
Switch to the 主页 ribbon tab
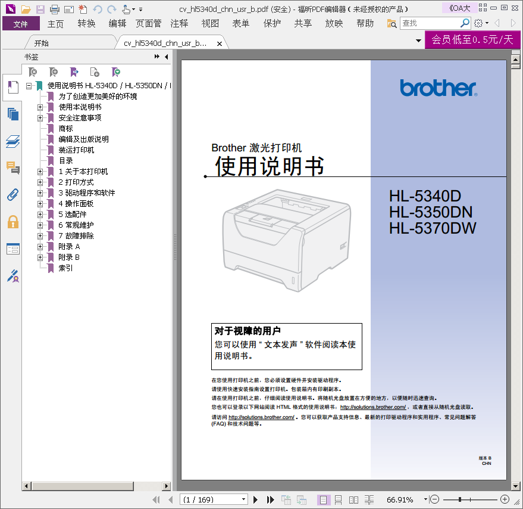tap(55, 24)
